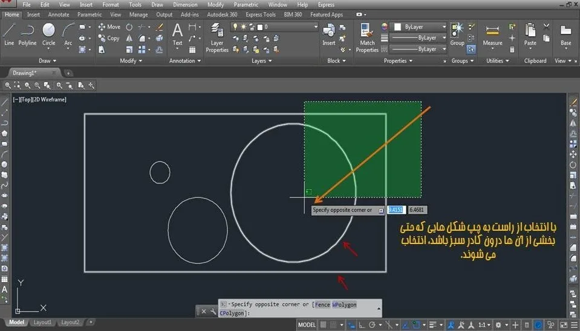This screenshot has width=580, height=331.
Task: Click the Group tool
Action: (x=457, y=34)
